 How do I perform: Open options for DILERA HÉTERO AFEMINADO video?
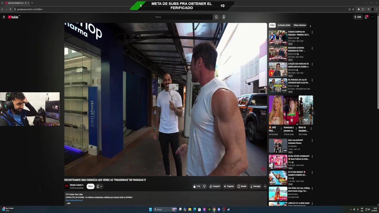pos(312,156)
